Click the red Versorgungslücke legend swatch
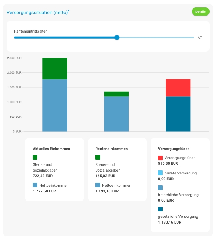This screenshot has width=218, height=238. pos(161,158)
